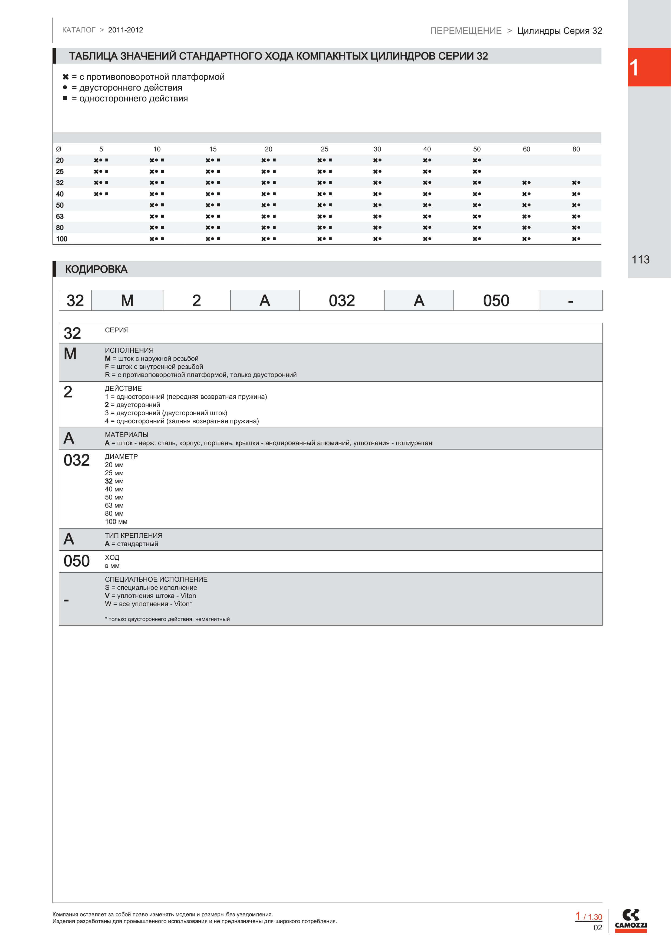Click the symbols in row 32, stroke 80
Screen dimensions: 671x949
[576, 183]
